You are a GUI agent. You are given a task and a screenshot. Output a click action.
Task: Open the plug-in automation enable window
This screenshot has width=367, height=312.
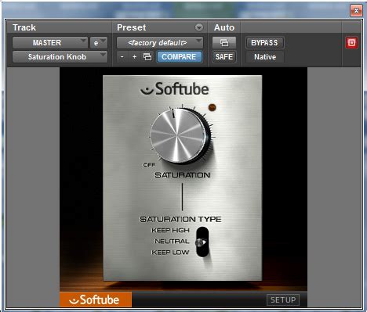pos(224,43)
